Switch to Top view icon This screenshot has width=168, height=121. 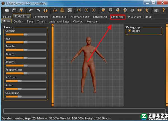coord(132,10)
